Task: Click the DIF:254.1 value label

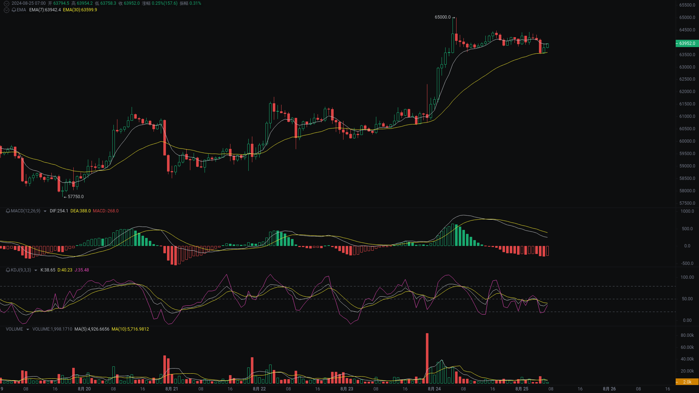Action: click(58, 211)
